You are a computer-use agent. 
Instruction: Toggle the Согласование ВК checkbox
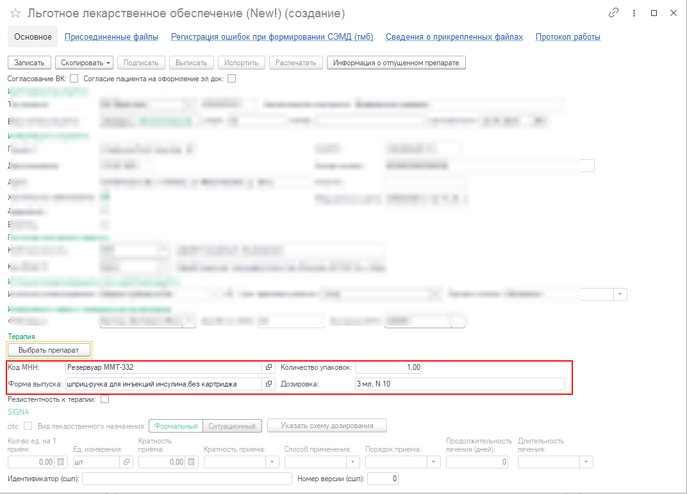(x=74, y=79)
